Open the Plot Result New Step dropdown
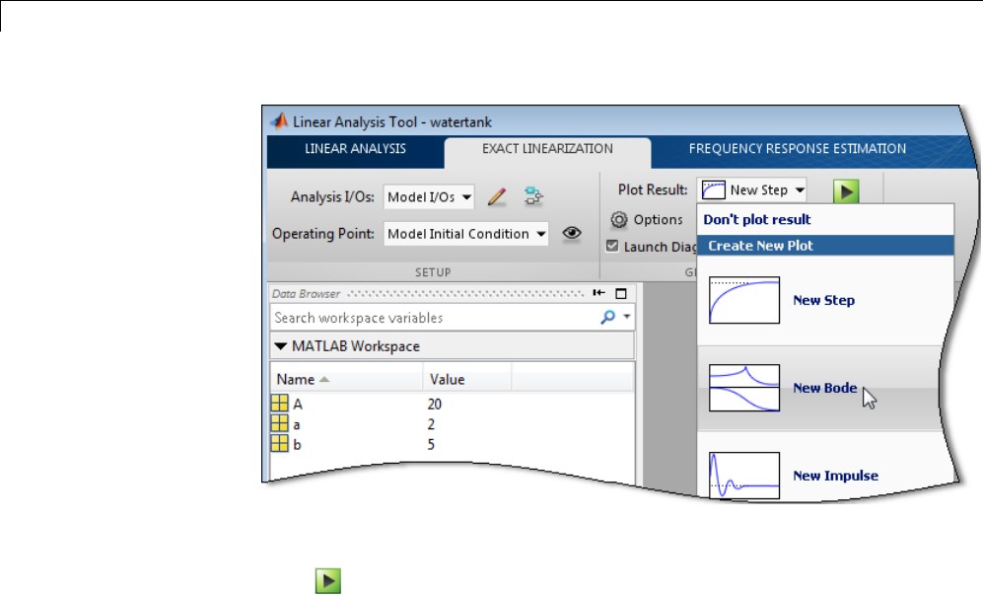Viewport: 983px width, 595px height. 753,190
